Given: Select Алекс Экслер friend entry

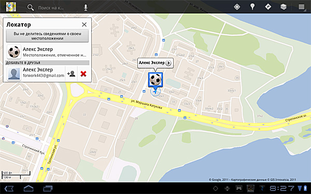Looking at the screenshot, I should [47, 52].
